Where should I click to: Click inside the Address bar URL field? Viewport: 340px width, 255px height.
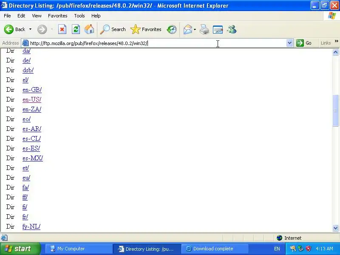pyautogui.click(x=157, y=43)
